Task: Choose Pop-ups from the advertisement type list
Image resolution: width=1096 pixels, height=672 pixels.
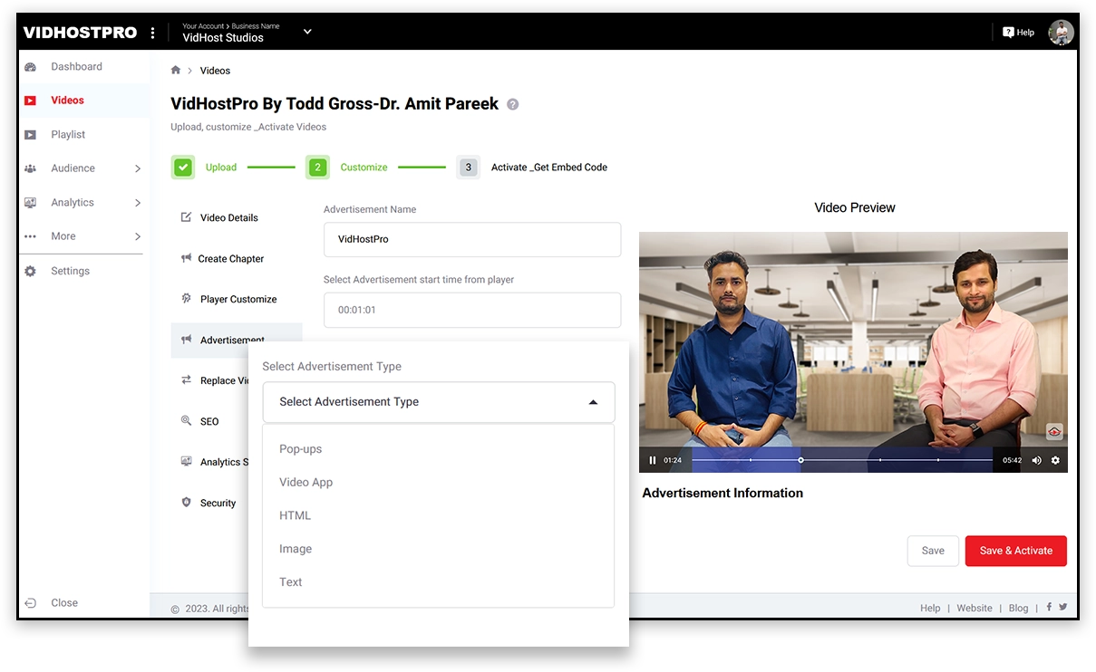Action: pos(300,449)
